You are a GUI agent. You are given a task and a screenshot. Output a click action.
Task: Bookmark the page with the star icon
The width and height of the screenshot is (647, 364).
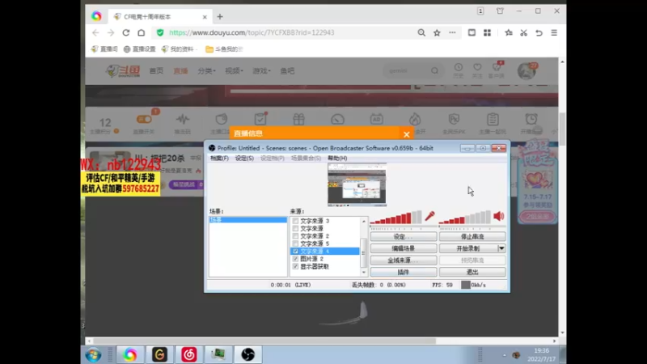pyautogui.click(x=437, y=32)
